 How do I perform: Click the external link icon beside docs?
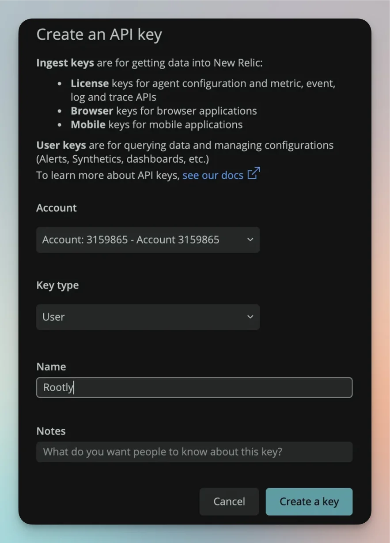254,173
